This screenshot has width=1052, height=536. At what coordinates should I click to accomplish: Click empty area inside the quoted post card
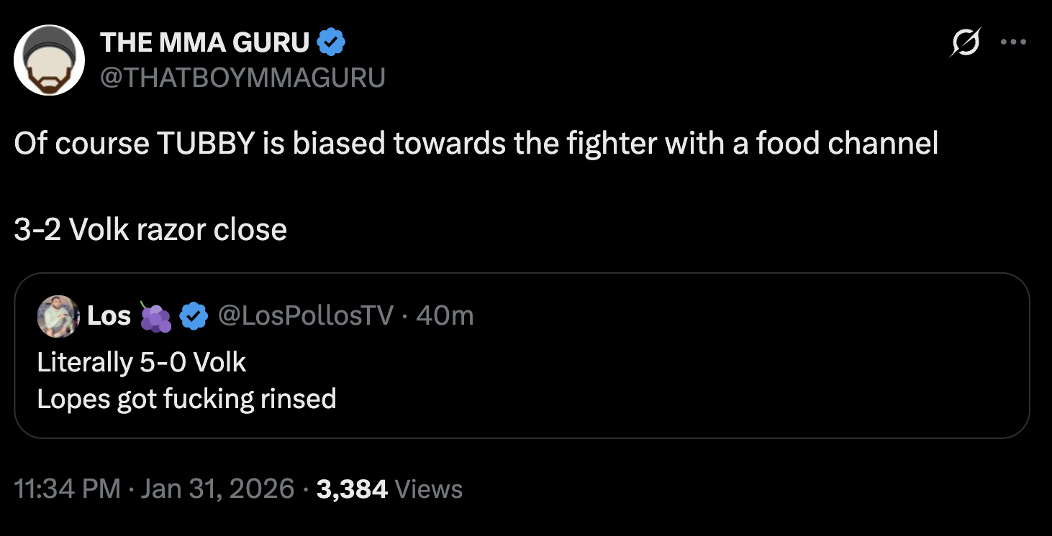(x=684, y=381)
